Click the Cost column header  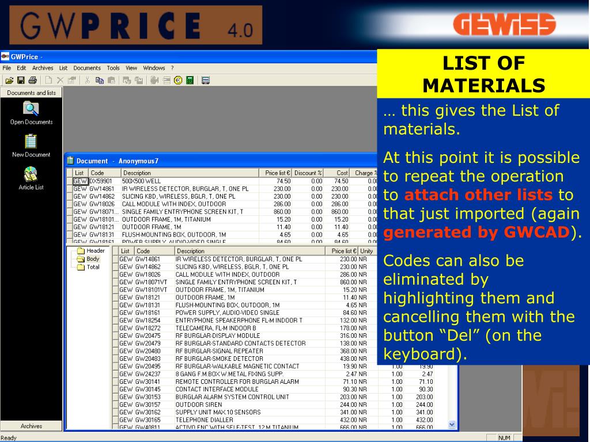[x=336, y=173]
